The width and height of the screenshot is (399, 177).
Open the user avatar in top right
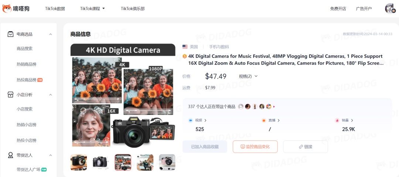(390, 8)
